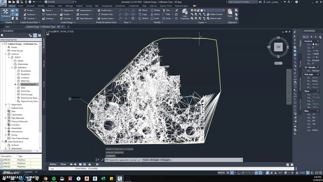This screenshot has height=182, width=323.
Task: Select the Scale tool
Action: (x=155, y=18)
